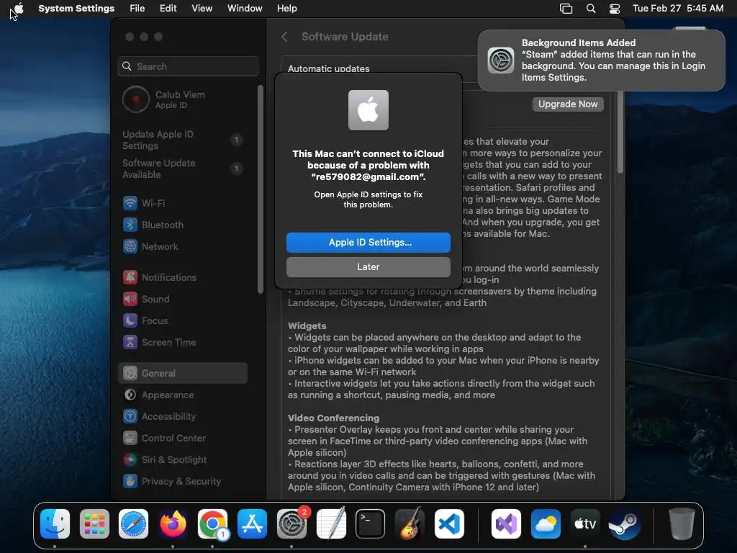This screenshot has height=553, width=737.
Task: Open Update Apple ID Settings item
Action: [x=182, y=140]
